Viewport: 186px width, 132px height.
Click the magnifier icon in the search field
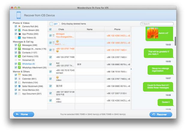tap(142, 24)
